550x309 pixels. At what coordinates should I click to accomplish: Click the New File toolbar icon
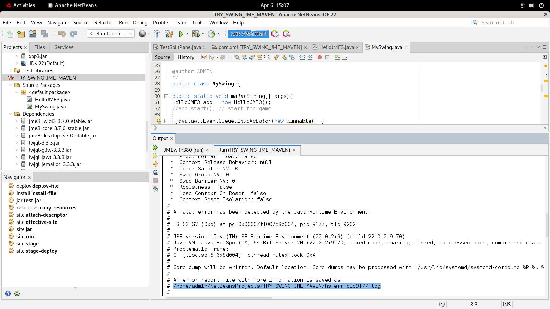10,34
